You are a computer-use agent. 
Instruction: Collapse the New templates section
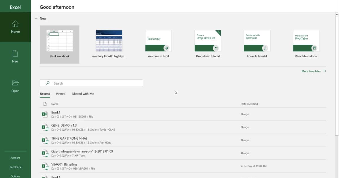coord(36,18)
